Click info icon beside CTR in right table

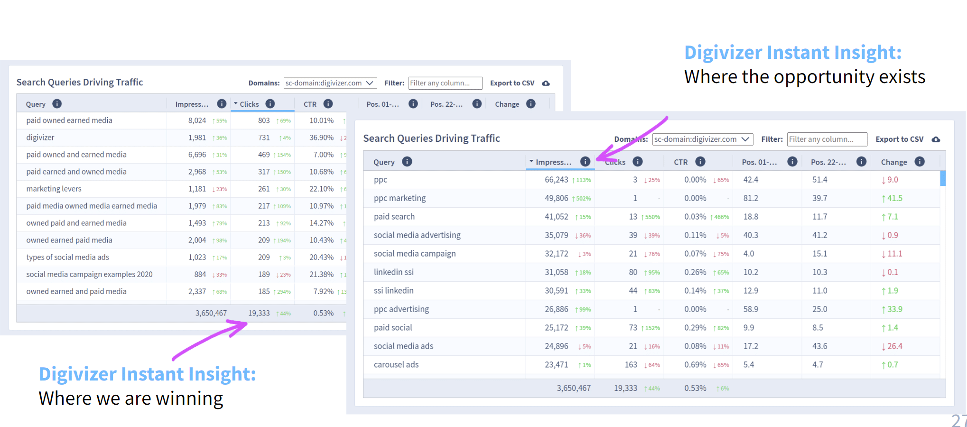coord(700,162)
